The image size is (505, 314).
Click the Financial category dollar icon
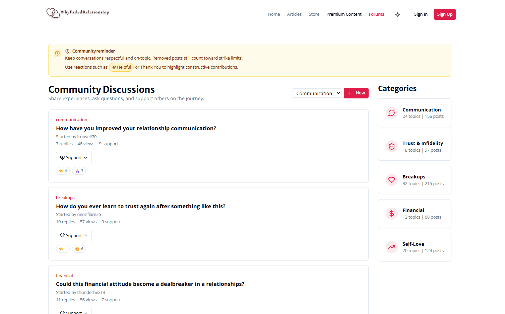(x=391, y=214)
